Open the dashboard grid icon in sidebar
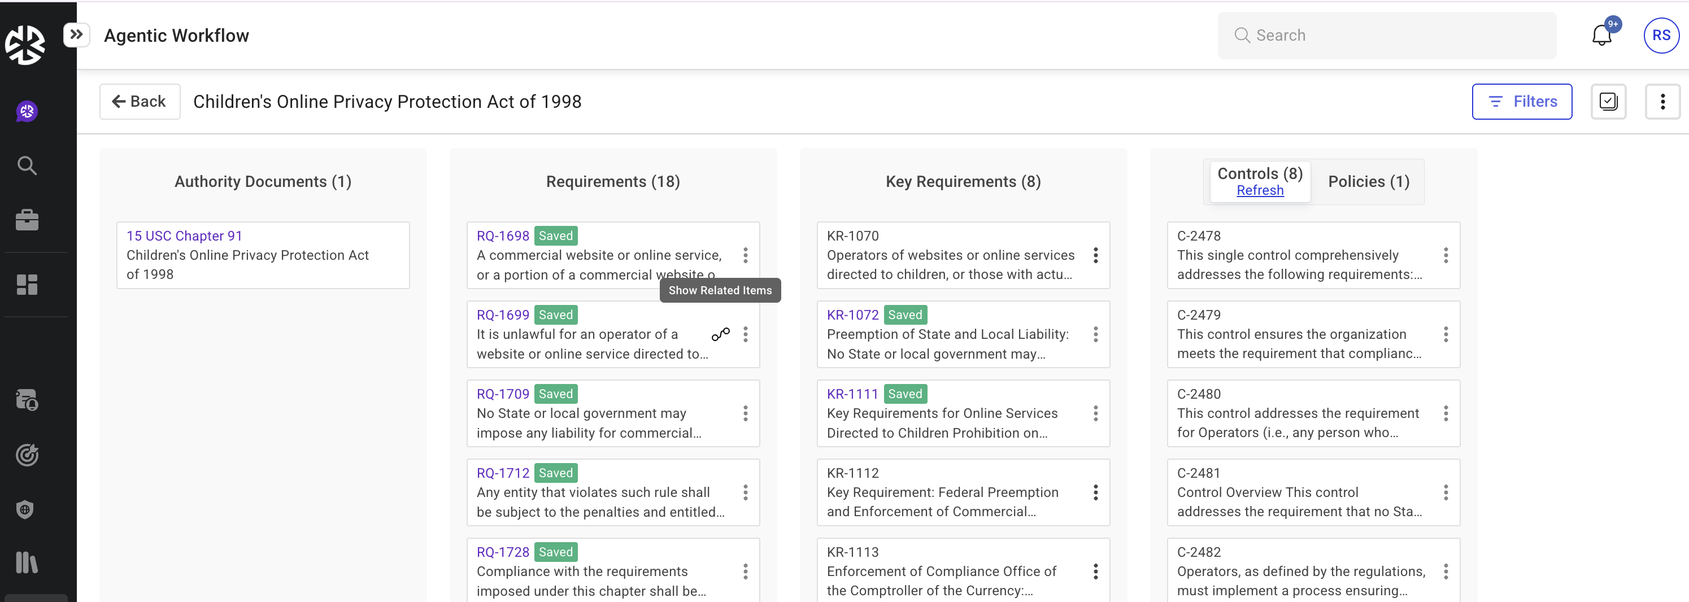1689x602 pixels. (27, 285)
